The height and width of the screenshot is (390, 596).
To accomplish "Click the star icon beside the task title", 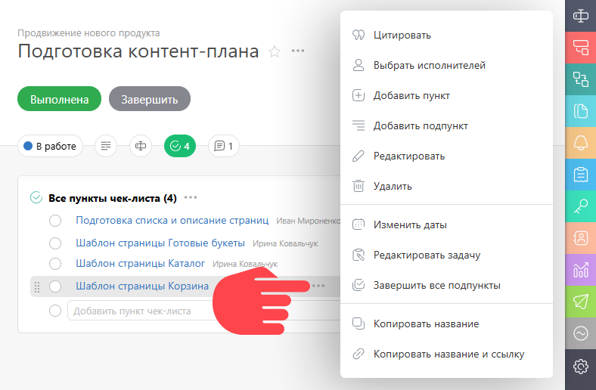I will [275, 51].
